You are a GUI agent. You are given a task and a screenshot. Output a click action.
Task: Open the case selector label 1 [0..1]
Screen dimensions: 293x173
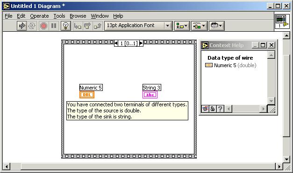click(129, 43)
